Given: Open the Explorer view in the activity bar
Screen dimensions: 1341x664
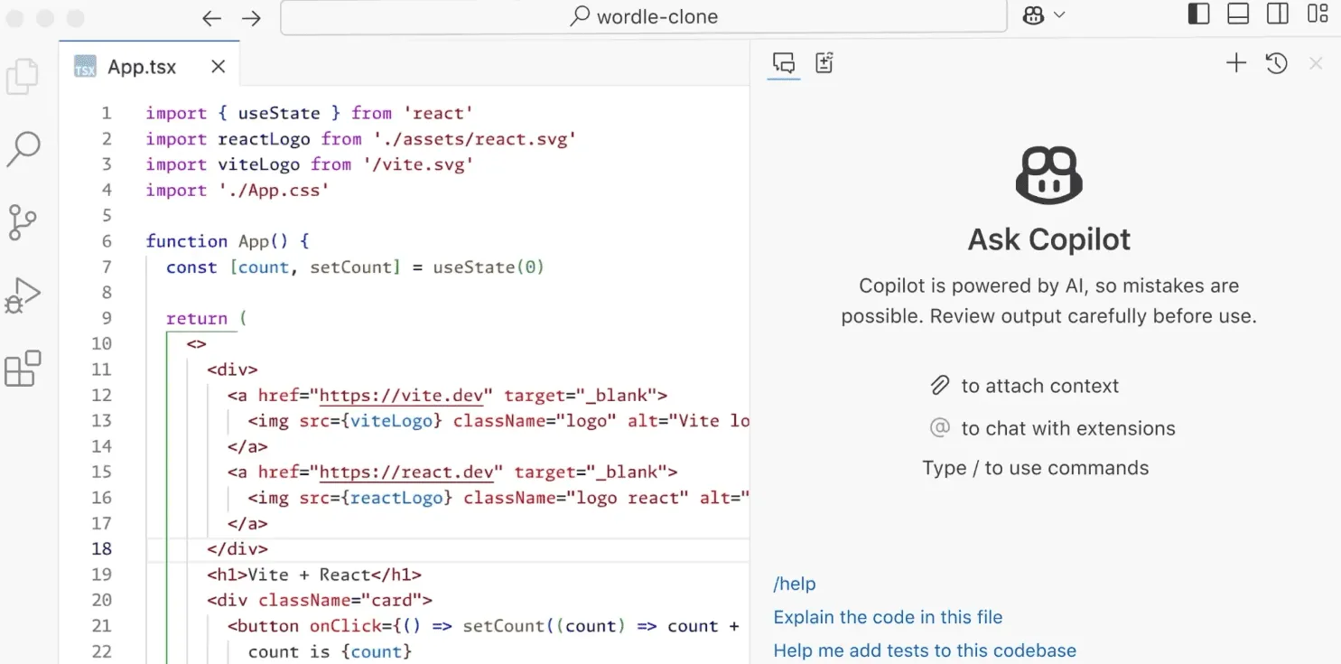Looking at the screenshot, I should click(23, 77).
